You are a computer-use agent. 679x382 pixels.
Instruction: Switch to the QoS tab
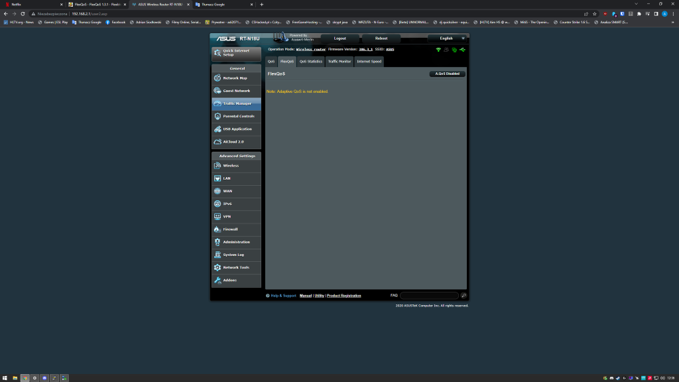271,62
